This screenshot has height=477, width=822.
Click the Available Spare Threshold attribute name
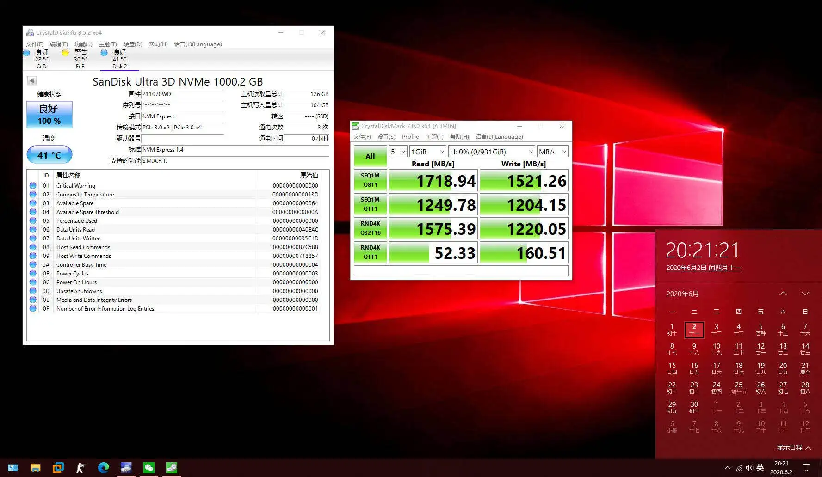[x=87, y=212]
